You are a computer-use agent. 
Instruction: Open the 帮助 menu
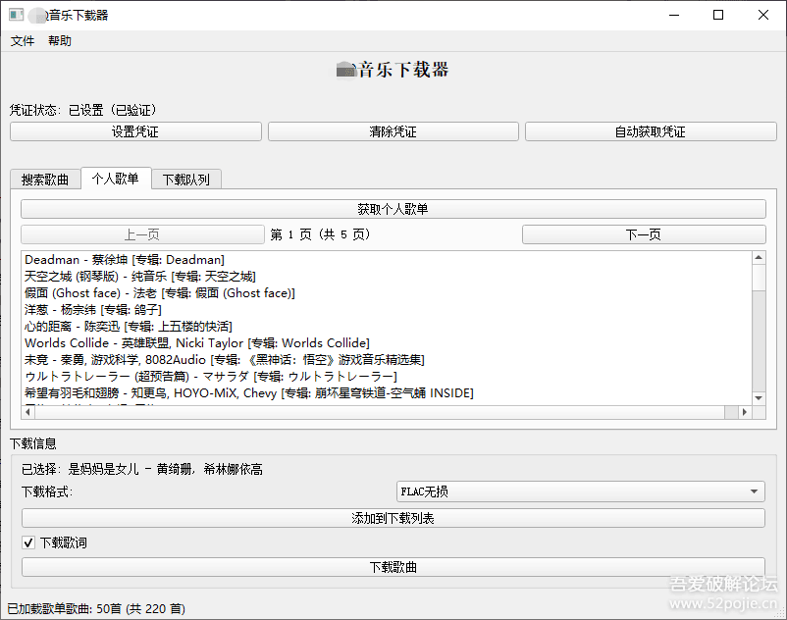tap(59, 40)
